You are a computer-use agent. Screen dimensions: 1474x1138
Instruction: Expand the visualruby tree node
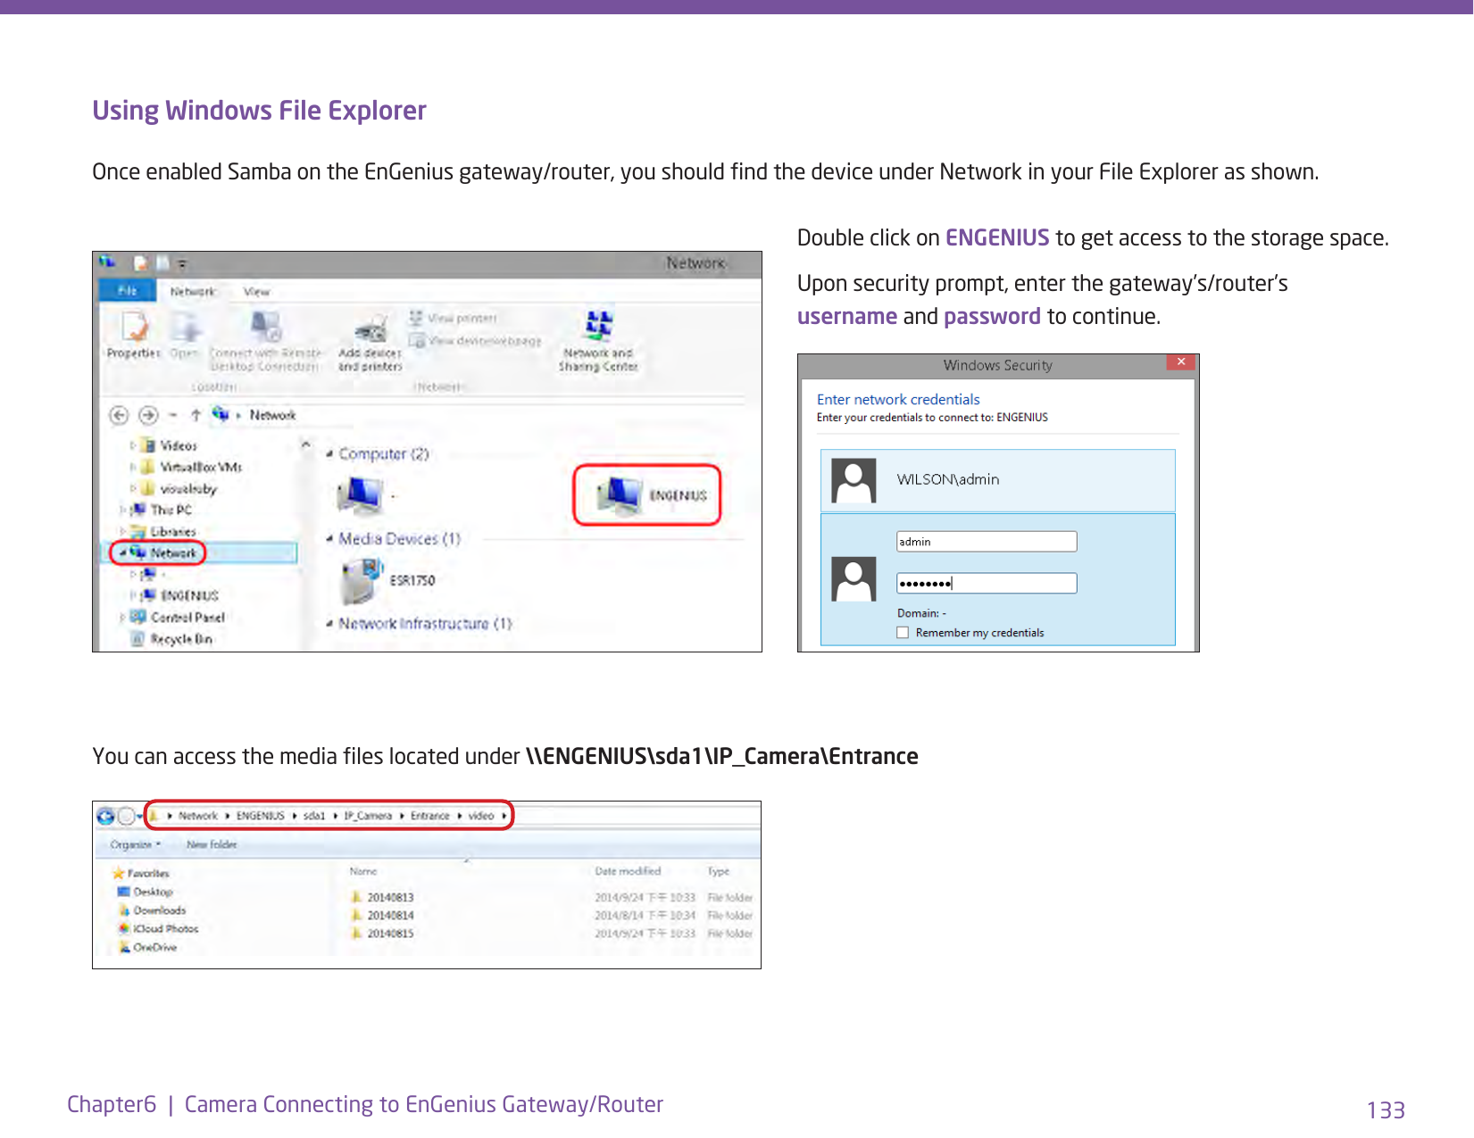click(132, 489)
